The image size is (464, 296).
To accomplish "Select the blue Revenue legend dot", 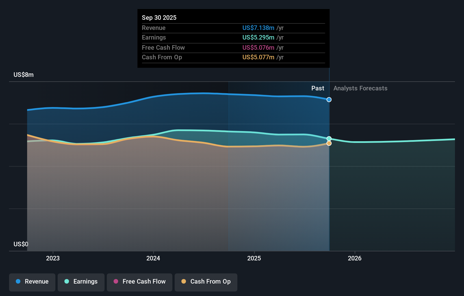I will [x=18, y=282].
